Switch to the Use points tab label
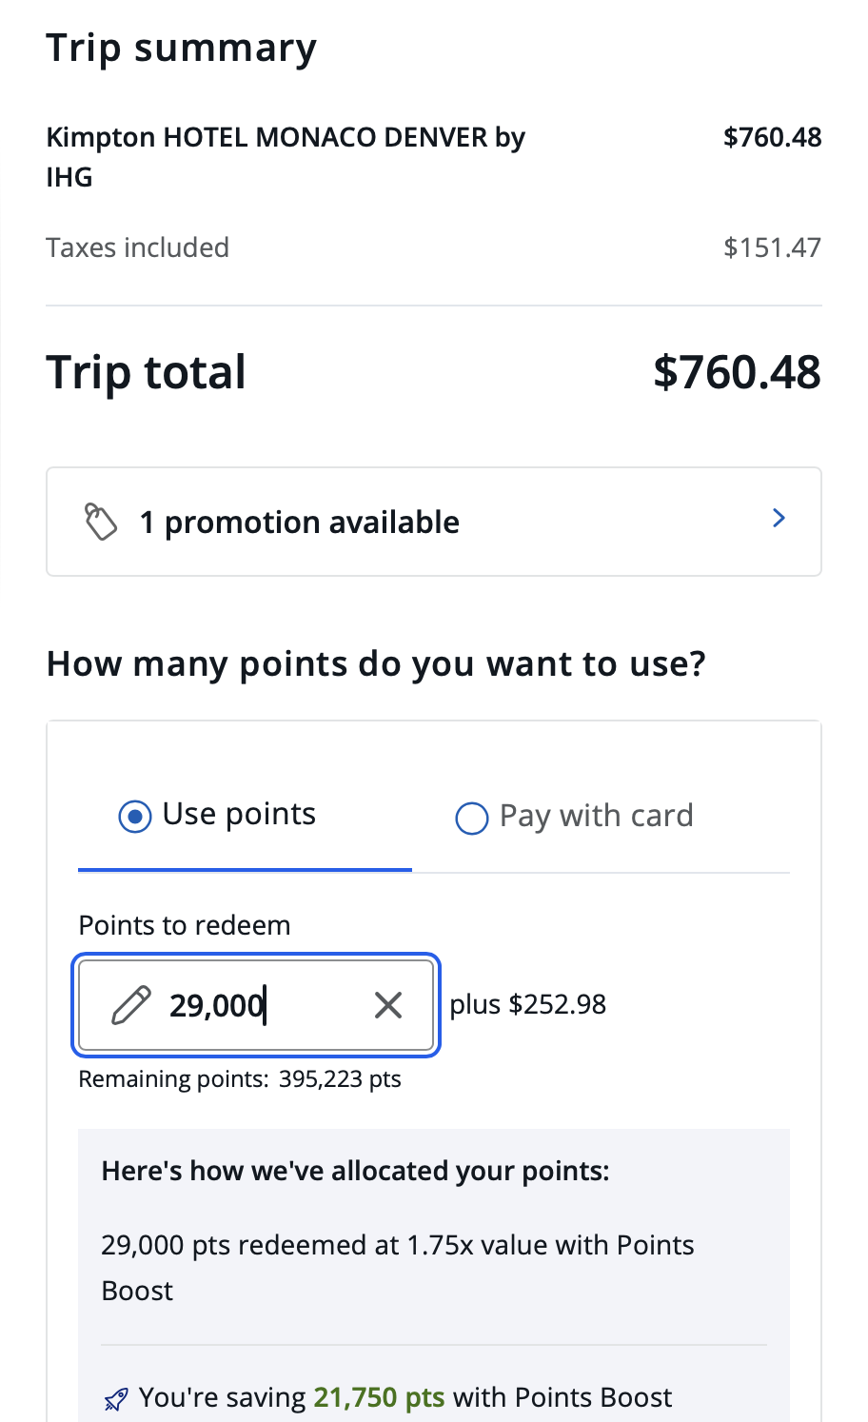This screenshot has height=1422, width=868. pyautogui.click(x=239, y=815)
